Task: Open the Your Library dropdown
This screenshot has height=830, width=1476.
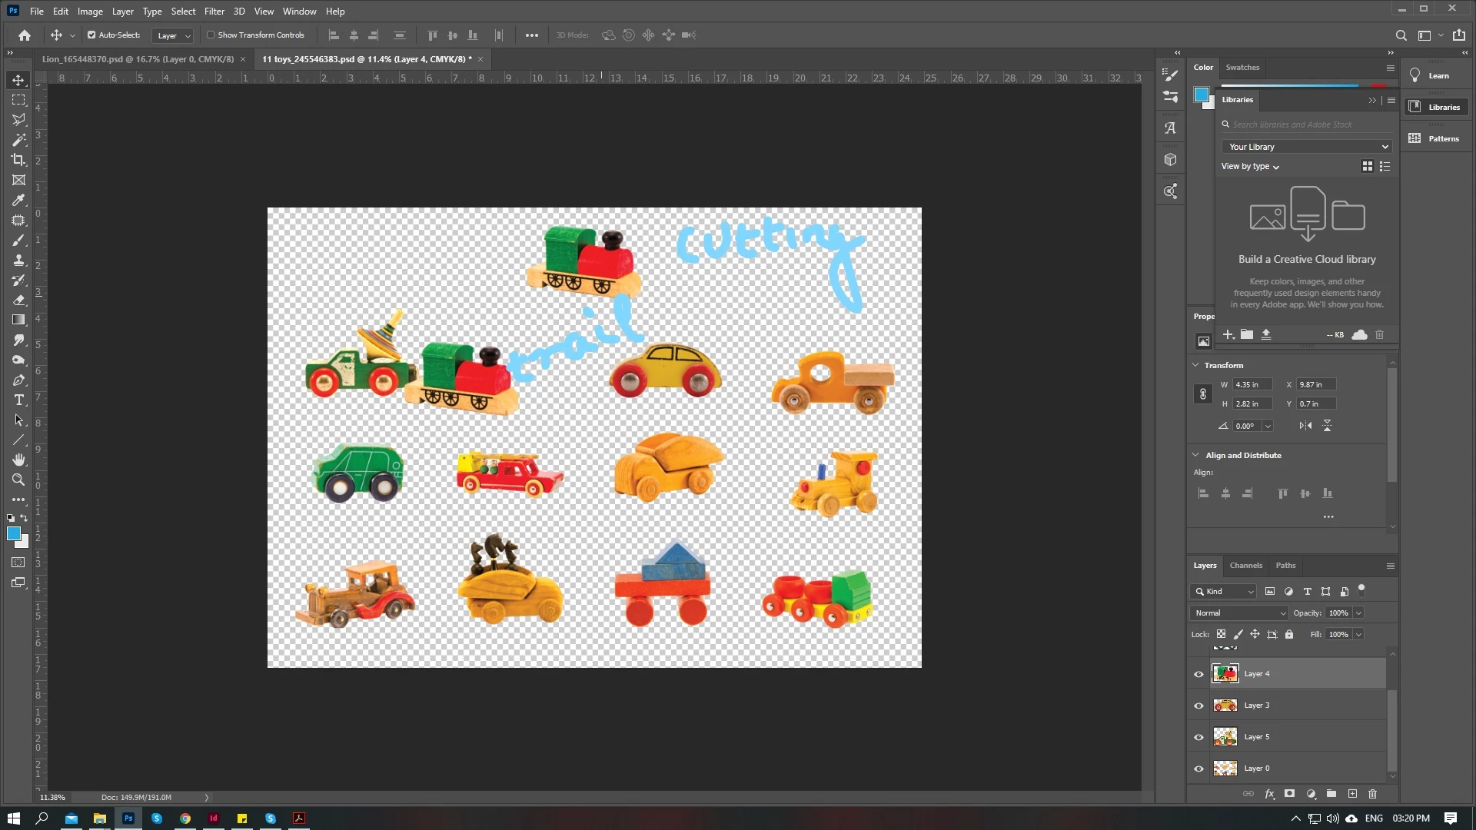Action: coord(1307,147)
